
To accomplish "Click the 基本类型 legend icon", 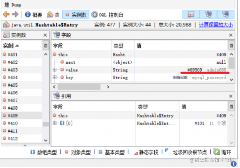I will (100, 152).
